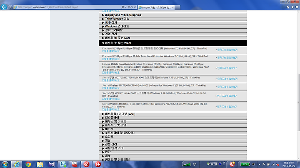The width and height of the screenshot is (300, 168).
Task: Expand the section just below Ethernet (LAN)
Action: click(x=173, y=118)
